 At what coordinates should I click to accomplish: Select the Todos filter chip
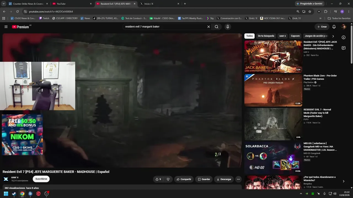point(250,36)
